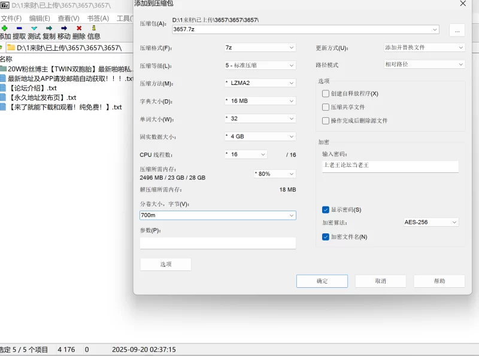Enable the create self-extracting archive (创建自释放程序) checkbox
This screenshot has height=356, width=479.
pos(326,93)
